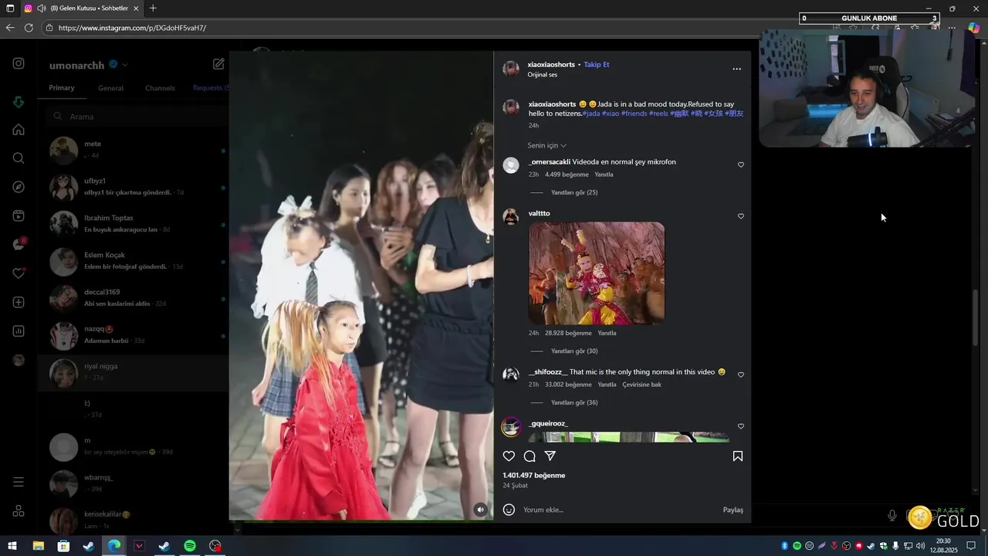The image size is (988, 556).
Task: Focus the Arama search field in inbox
Action: pos(136,117)
